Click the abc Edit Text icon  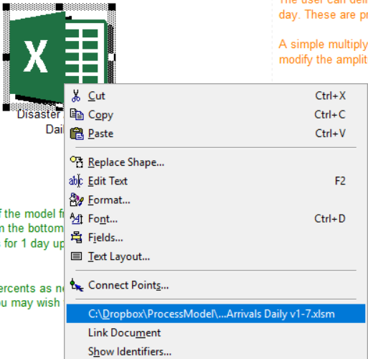[76, 181]
